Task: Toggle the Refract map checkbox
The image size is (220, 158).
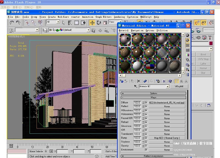Action: tap(146, 122)
